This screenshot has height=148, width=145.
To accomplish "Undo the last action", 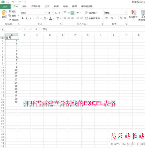I will coord(13,2).
